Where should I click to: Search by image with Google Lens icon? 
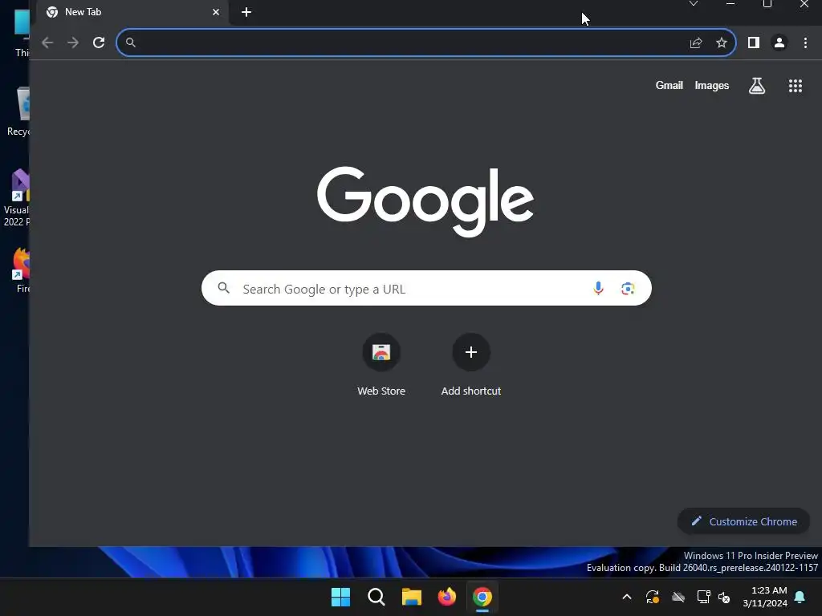(628, 288)
